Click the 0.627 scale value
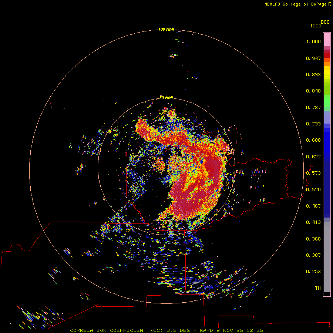333x333 pixels. [313, 157]
